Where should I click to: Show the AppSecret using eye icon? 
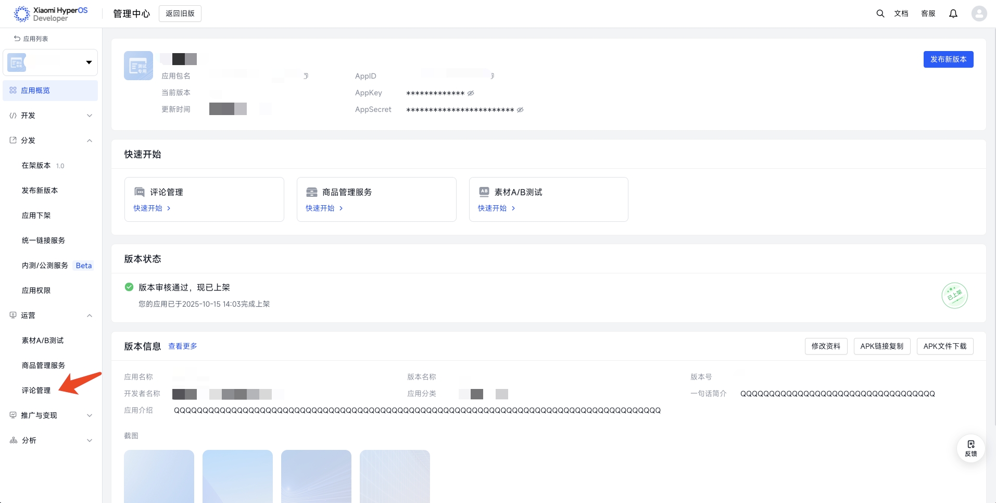click(520, 110)
